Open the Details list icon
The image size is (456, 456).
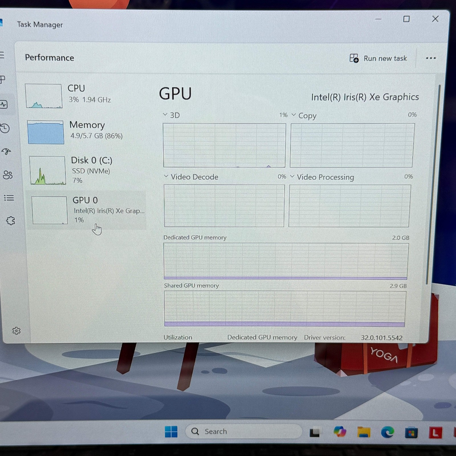click(9, 198)
